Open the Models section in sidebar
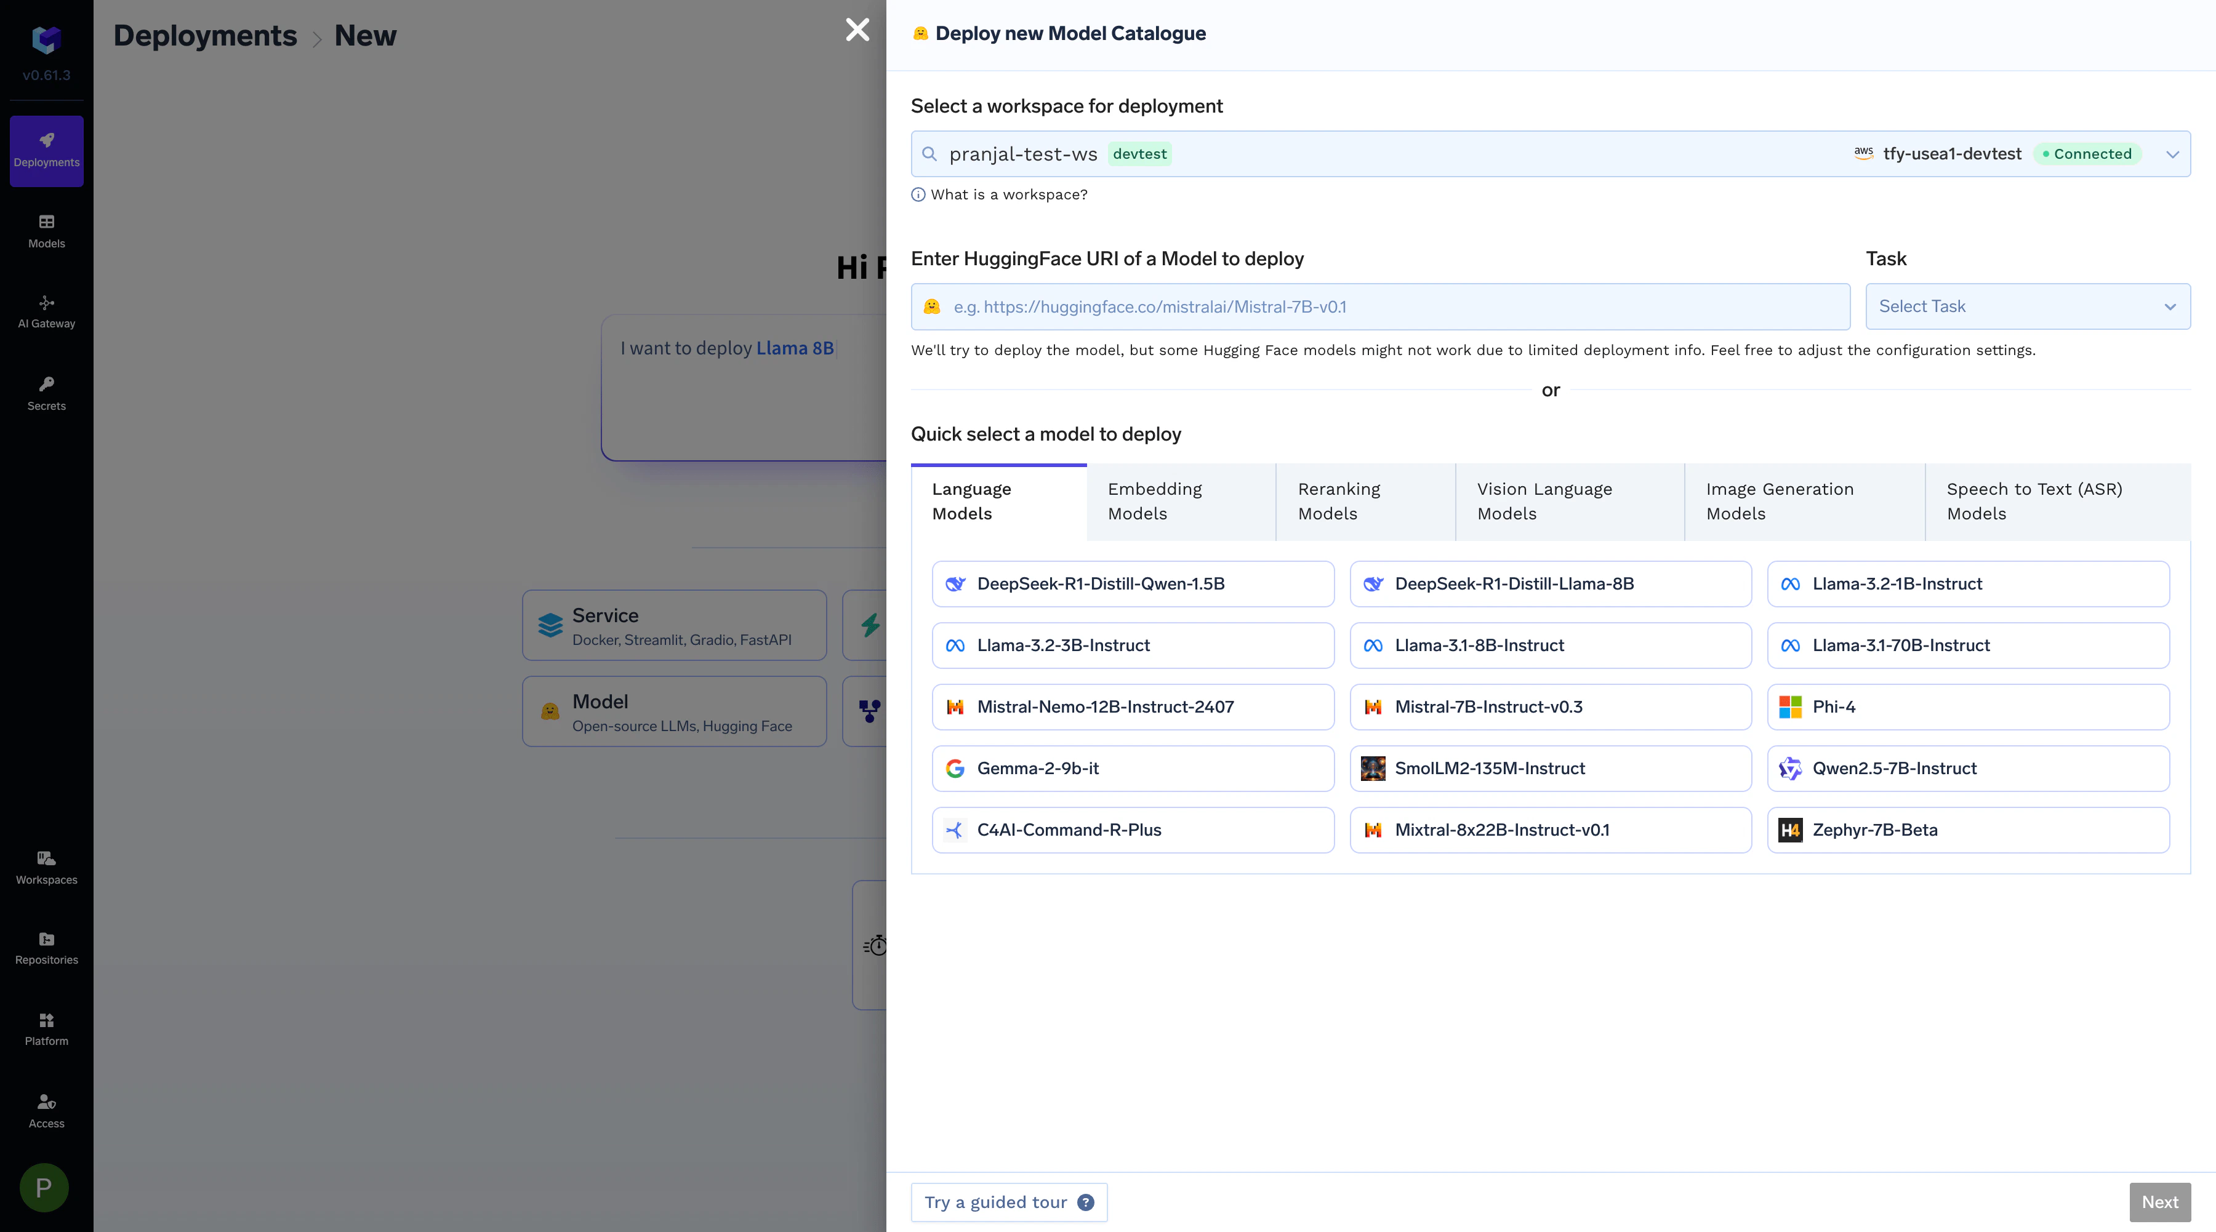The image size is (2216, 1232). pos(46,230)
